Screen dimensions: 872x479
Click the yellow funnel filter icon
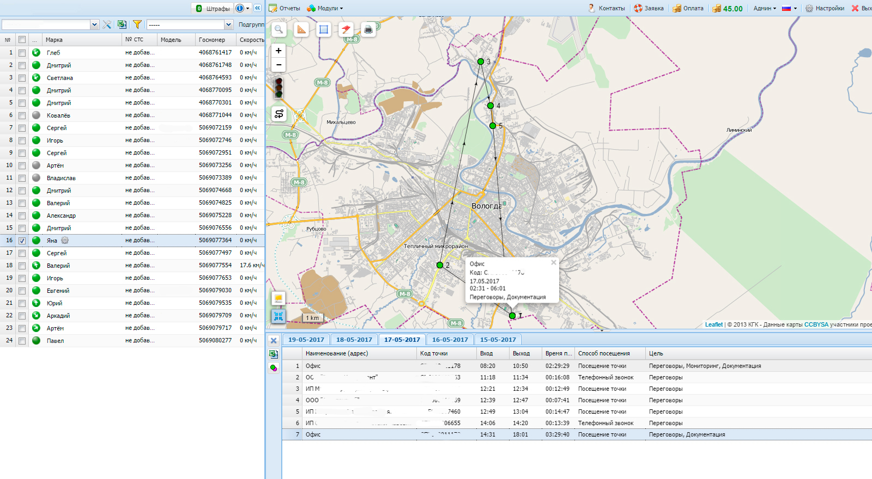(x=137, y=24)
